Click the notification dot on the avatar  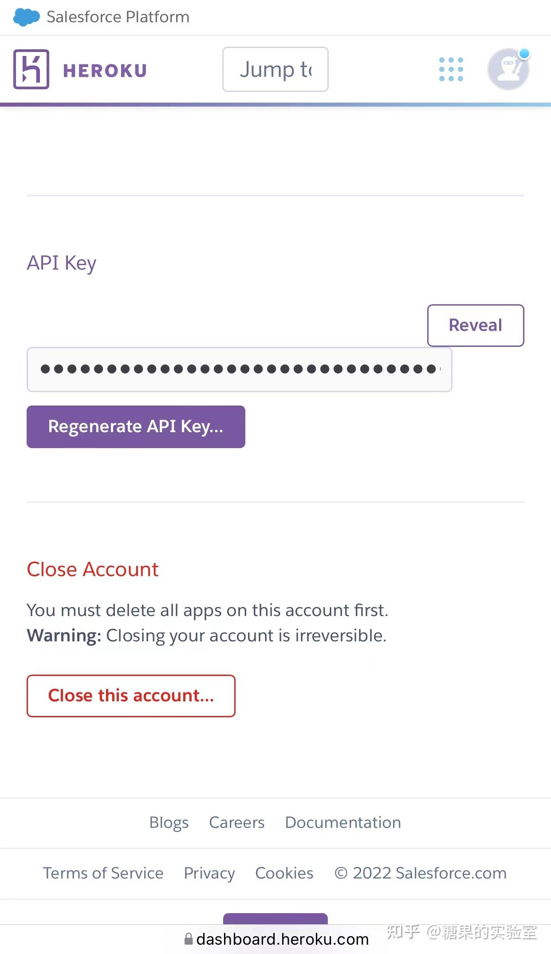(x=524, y=54)
